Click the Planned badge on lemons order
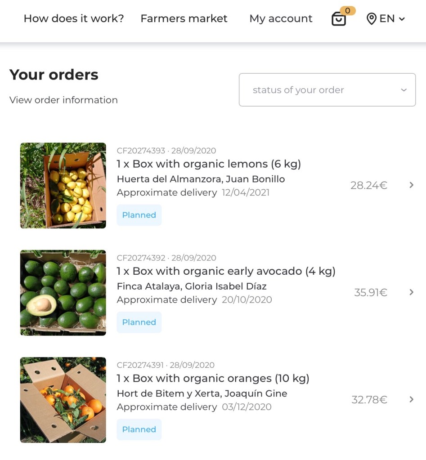 139,215
